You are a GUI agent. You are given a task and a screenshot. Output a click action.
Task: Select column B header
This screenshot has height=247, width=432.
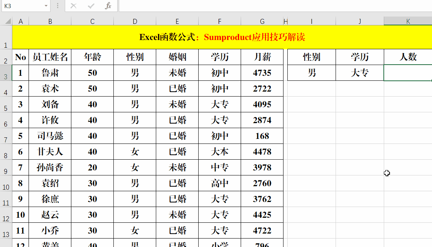click(50, 22)
